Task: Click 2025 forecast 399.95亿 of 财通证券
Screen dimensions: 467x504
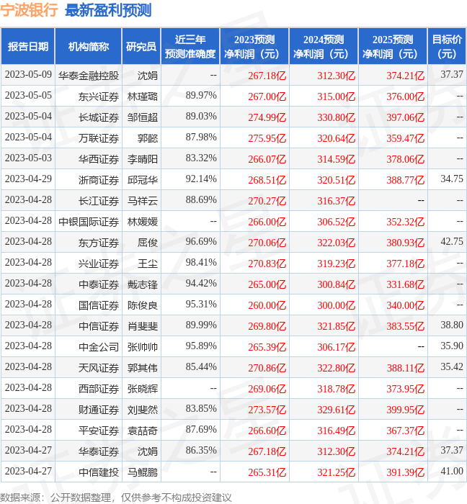Action: (x=405, y=410)
